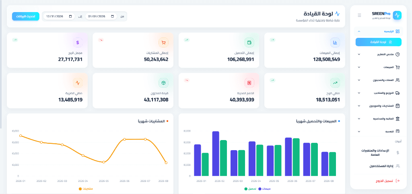Click the pulse icon on صافي الضريبة card
412x194 pixels.
pos(78,83)
